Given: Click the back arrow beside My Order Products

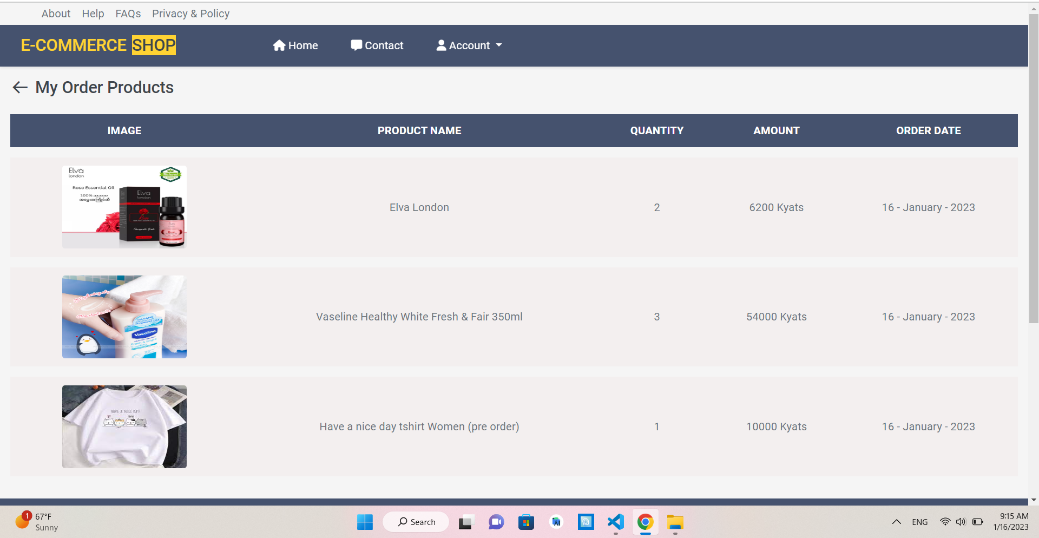Looking at the screenshot, I should pyautogui.click(x=20, y=87).
